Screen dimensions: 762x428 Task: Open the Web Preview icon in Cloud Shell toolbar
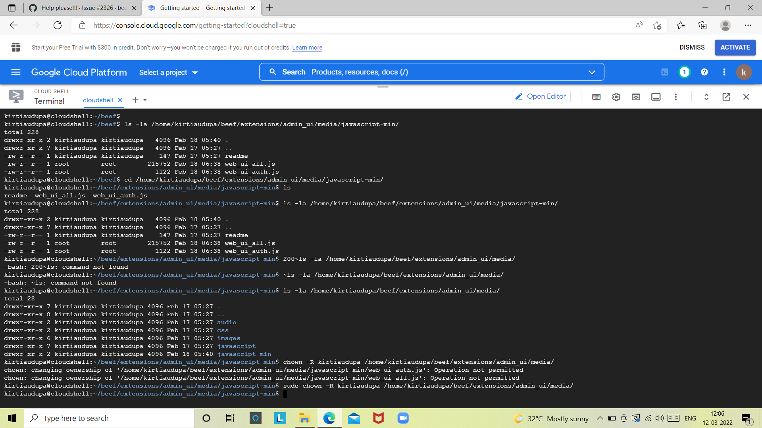pos(636,97)
